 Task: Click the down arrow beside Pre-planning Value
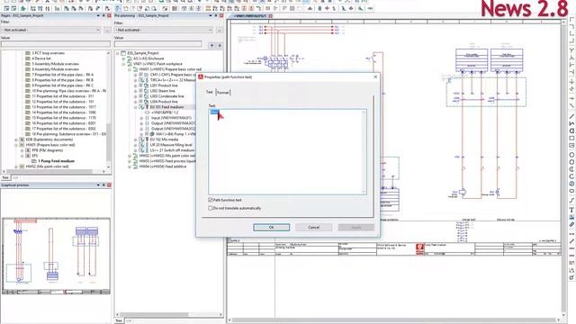(220, 46)
